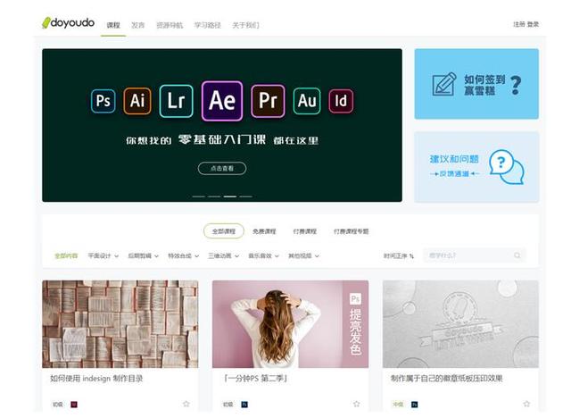Image resolution: width=571 pixels, height=418 pixels.
Task: Select the 全部内容 filter
Action: pyautogui.click(x=66, y=255)
